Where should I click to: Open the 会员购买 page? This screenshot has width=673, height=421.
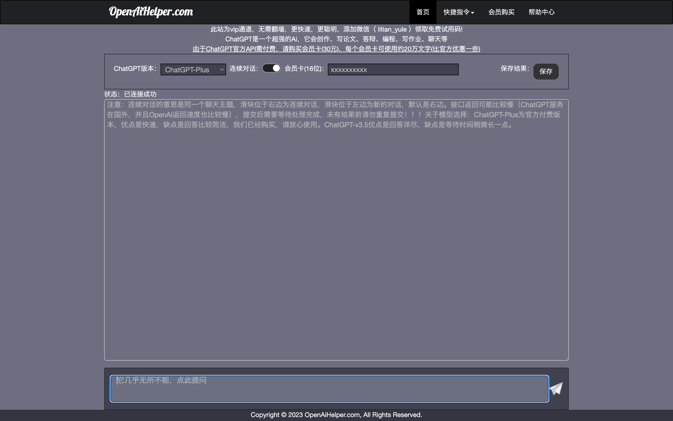pos(501,12)
